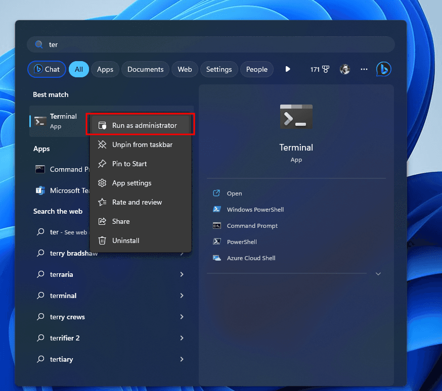Select the 'terraria' web suggestion
442x391 pixels.
(x=111, y=274)
